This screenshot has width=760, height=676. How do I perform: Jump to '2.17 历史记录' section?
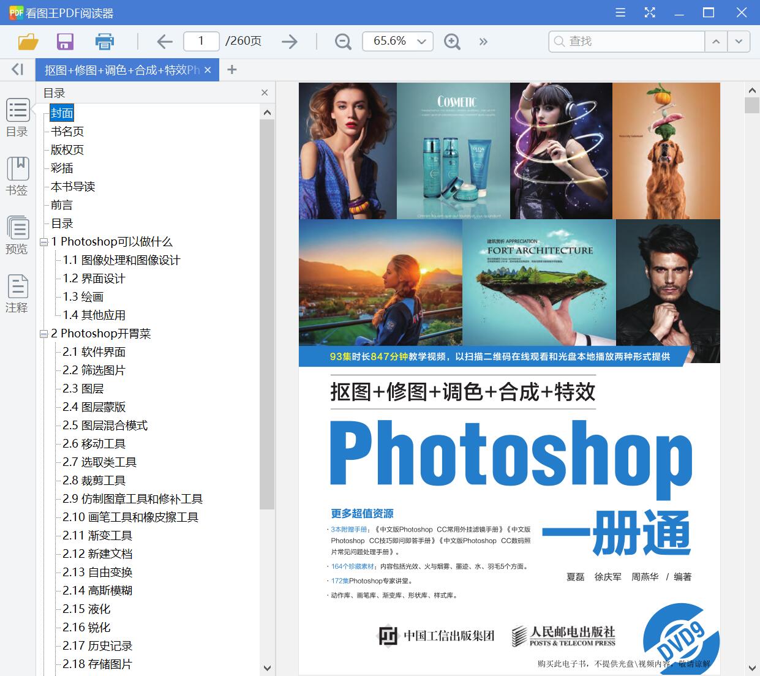coord(97,646)
